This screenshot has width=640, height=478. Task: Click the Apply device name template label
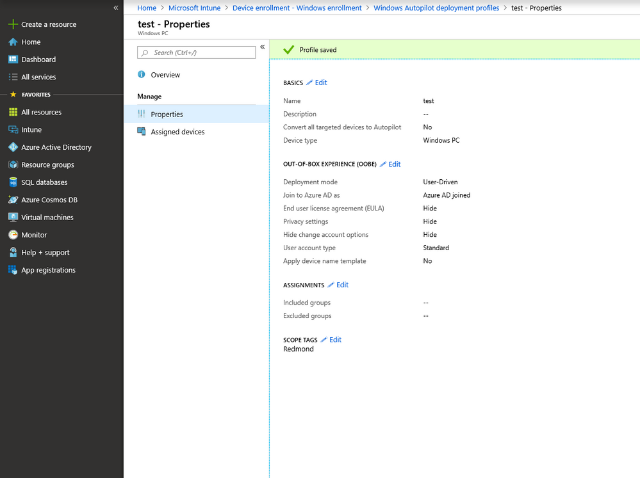pyautogui.click(x=325, y=261)
